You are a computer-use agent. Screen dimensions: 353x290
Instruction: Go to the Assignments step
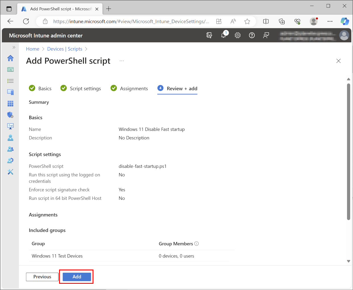[129, 88]
